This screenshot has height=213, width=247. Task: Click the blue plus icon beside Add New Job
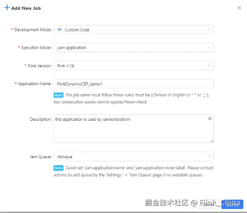pos(7,8)
